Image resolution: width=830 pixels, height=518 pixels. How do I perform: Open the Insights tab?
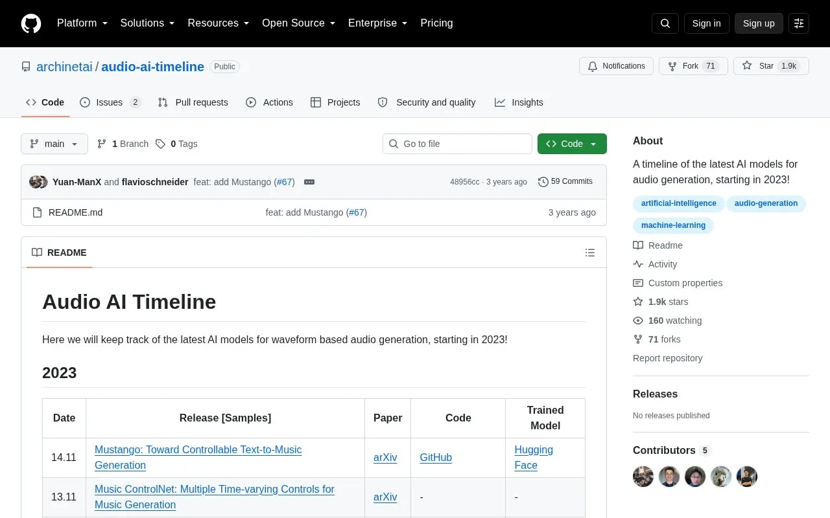519,102
